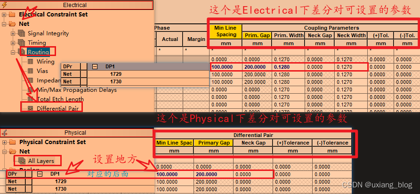Click mm unit cell under Neck Width
This screenshot has height=194, width=420.
point(351,43)
